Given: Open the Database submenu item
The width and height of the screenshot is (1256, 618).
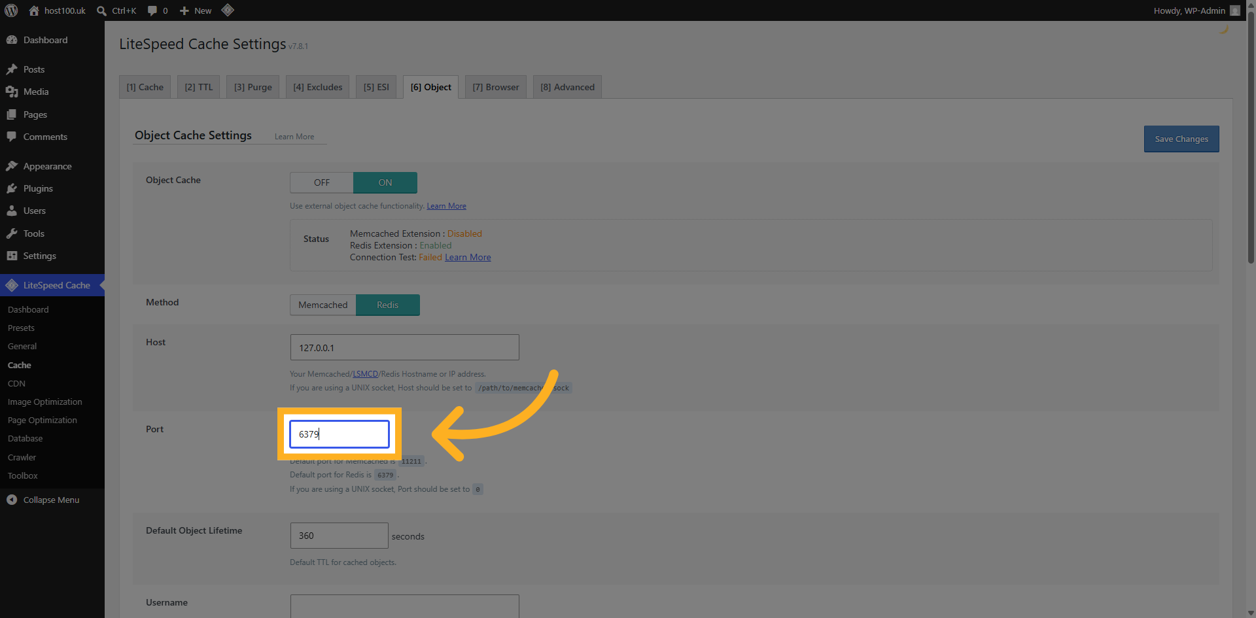Looking at the screenshot, I should pos(26,438).
